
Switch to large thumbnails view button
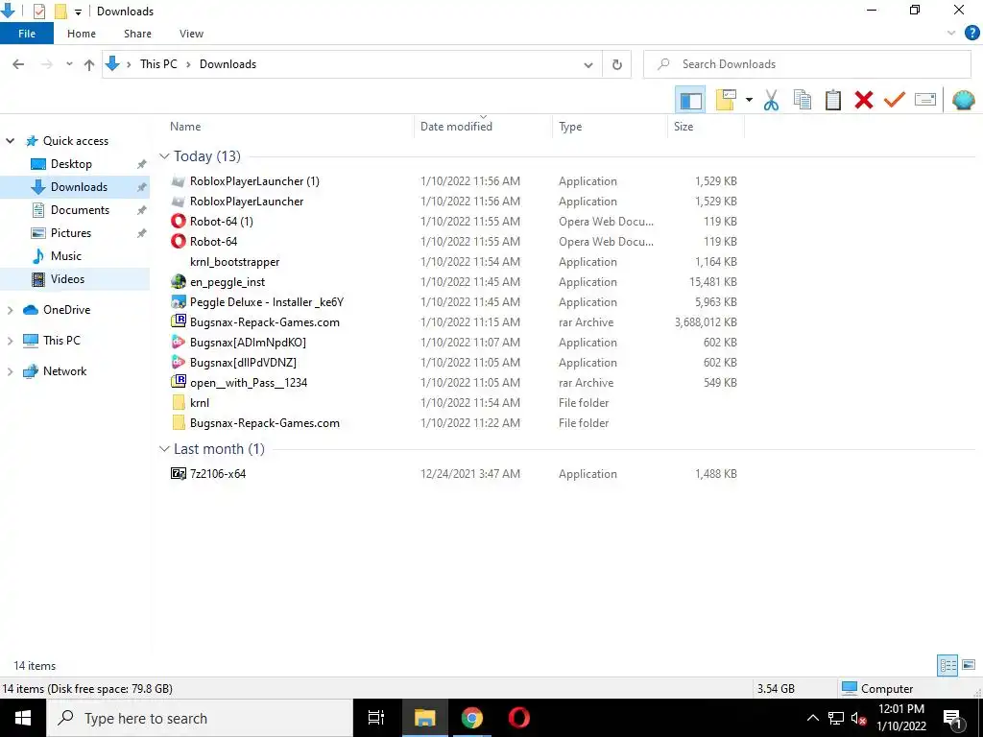pos(969,665)
